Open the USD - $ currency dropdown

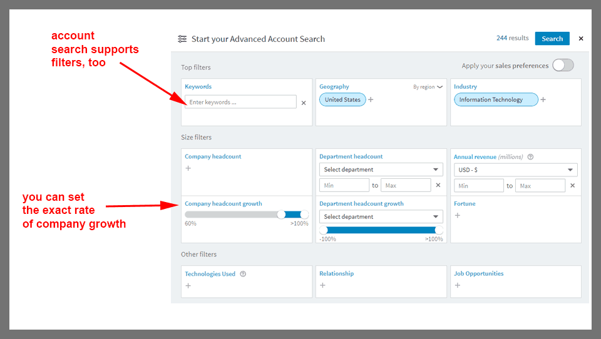coord(515,169)
